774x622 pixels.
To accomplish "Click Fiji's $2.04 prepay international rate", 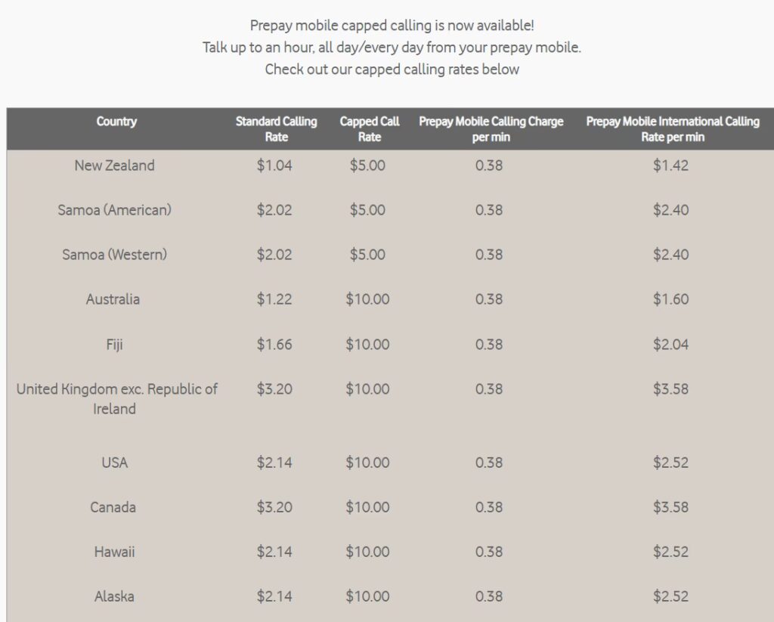I will click(x=670, y=345).
